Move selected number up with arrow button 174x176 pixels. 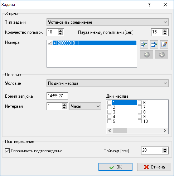tap(146, 55)
